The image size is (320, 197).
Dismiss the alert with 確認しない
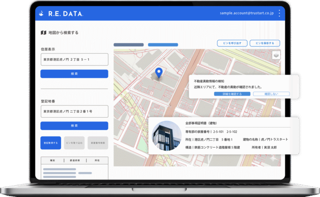click(x=271, y=94)
